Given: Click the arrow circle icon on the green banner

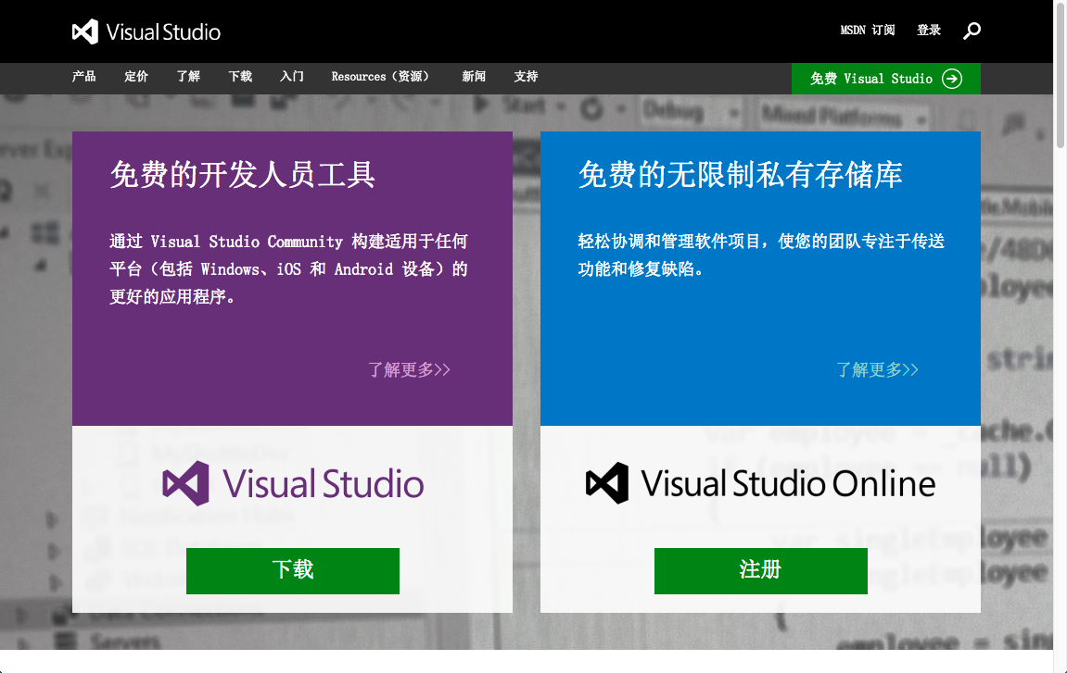Looking at the screenshot, I should 952,79.
